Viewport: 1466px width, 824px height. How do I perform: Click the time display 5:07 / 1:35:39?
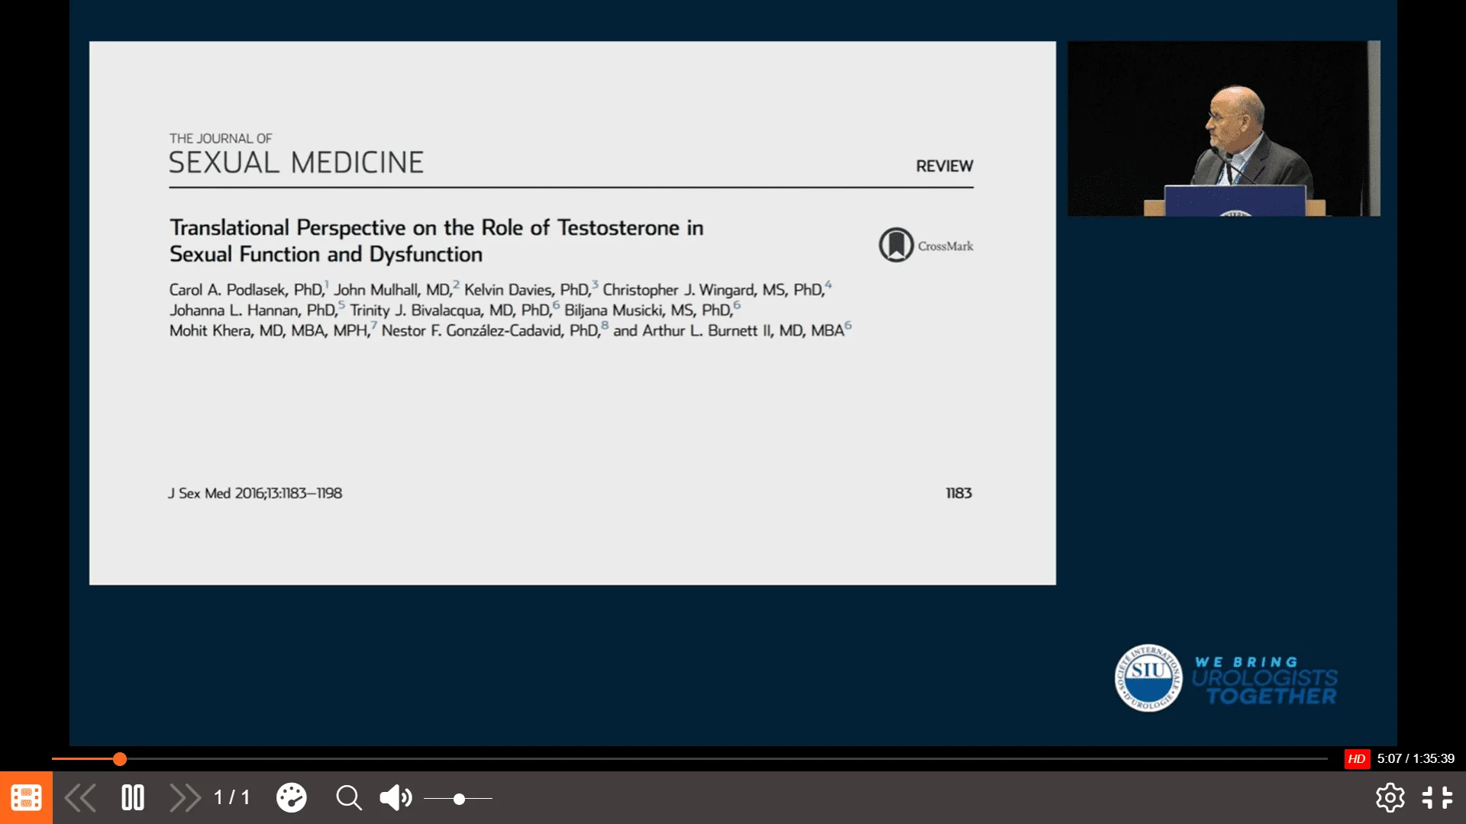pyautogui.click(x=1416, y=758)
